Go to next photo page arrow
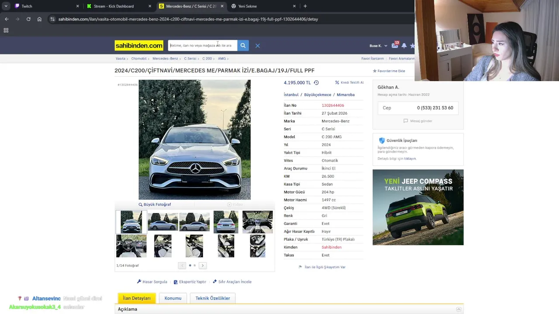 [203, 265]
